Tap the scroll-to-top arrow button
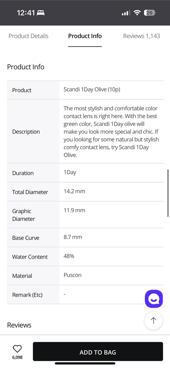 click(153, 320)
